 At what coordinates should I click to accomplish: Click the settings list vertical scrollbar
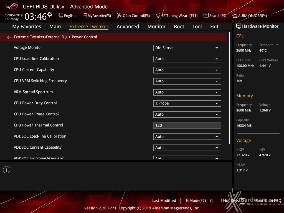click(x=230, y=88)
